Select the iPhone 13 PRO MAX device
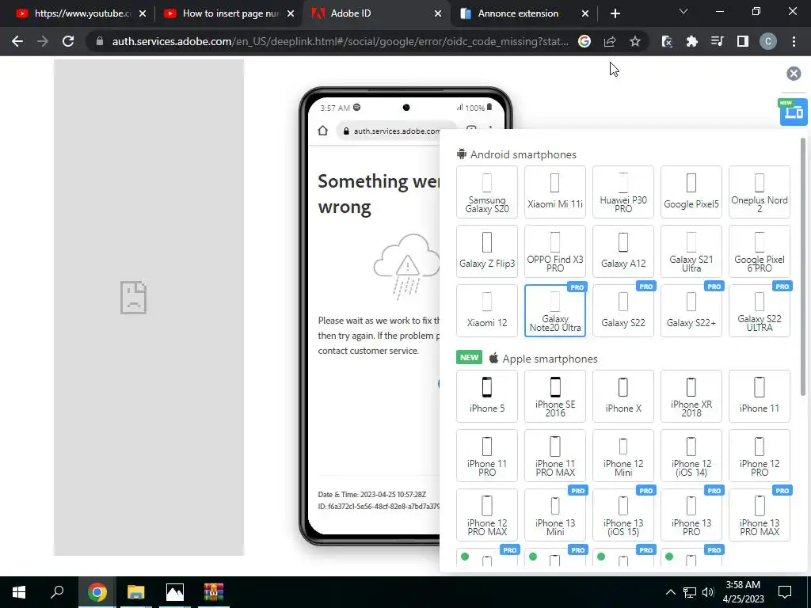The width and height of the screenshot is (811, 608). (760, 515)
